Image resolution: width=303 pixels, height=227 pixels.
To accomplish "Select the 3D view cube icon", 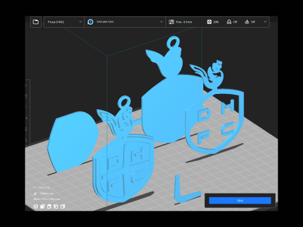I will click(36, 206).
